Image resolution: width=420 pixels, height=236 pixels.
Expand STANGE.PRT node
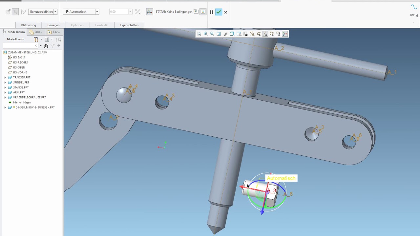pyautogui.click(x=5, y=88)
